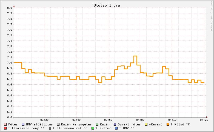Image resolution: width=214 pixels, height=132 pixels.
Task: Click the 7.0 value on the y-axis
Action: tap(10, 63)
